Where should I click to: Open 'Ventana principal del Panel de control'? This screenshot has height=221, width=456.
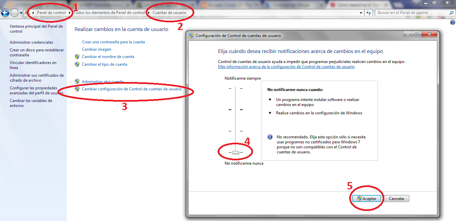[36, 29]
